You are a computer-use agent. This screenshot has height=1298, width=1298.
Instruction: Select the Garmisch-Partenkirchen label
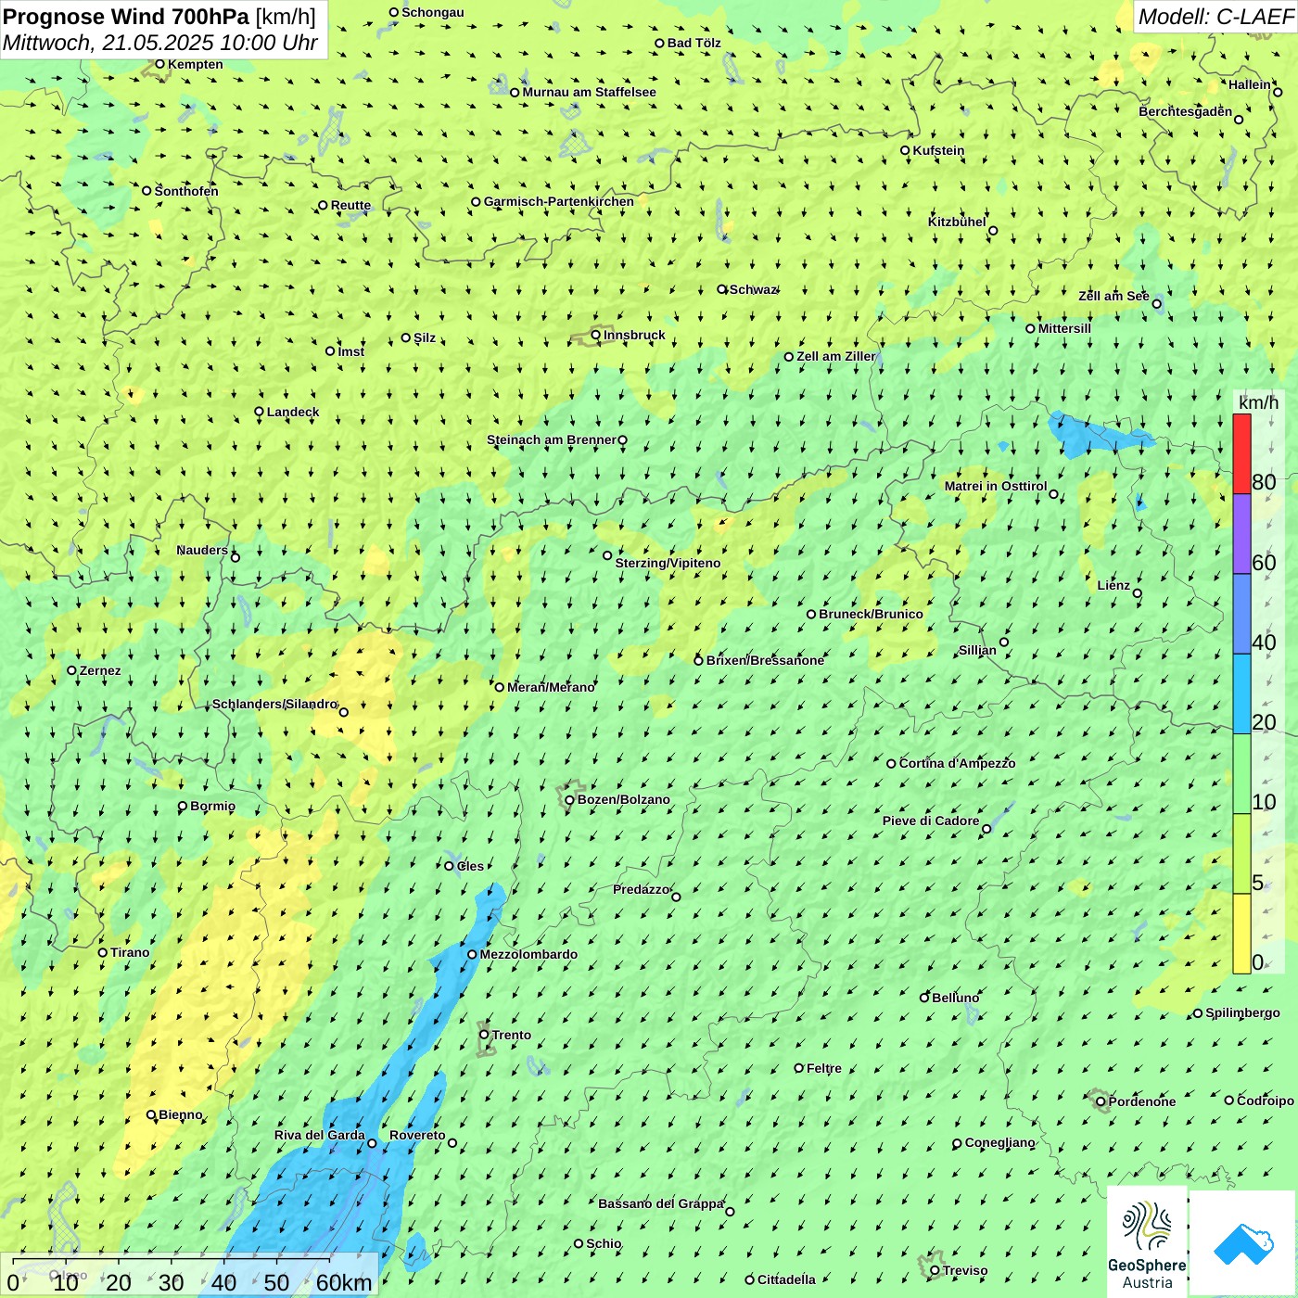(559, 201)
